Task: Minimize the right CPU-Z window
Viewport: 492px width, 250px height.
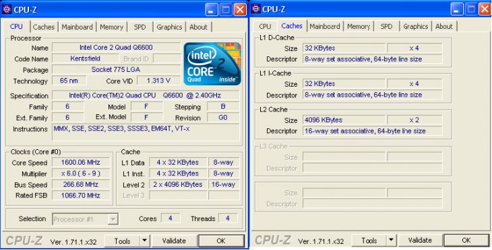Action: click(456, 9)
